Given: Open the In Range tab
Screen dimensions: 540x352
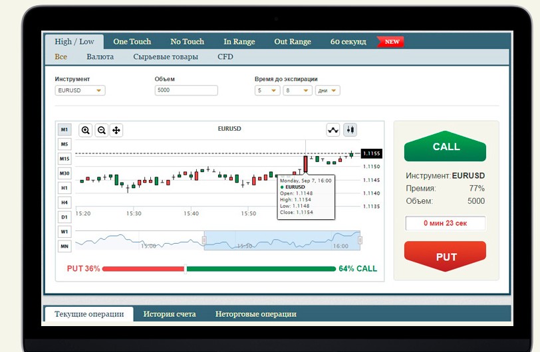Looking at the screenshot, I should click(239, 42).
